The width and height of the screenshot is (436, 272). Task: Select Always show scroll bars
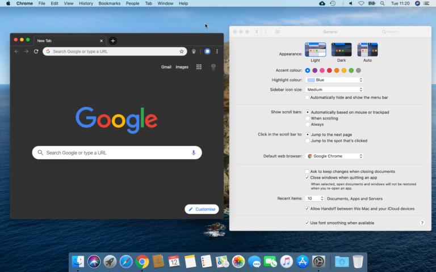click(307, 124)
